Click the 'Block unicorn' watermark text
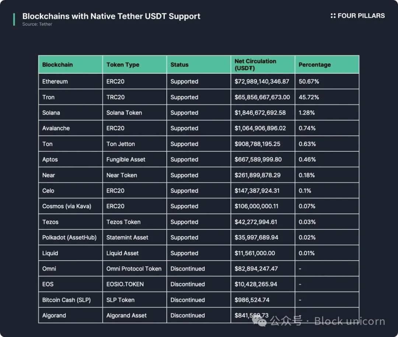Screen dimensions: 398x337 point(349,321)
